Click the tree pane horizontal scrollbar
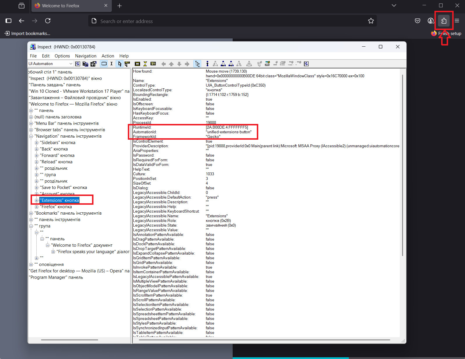 pyautogui.click(x=70, y=340)
